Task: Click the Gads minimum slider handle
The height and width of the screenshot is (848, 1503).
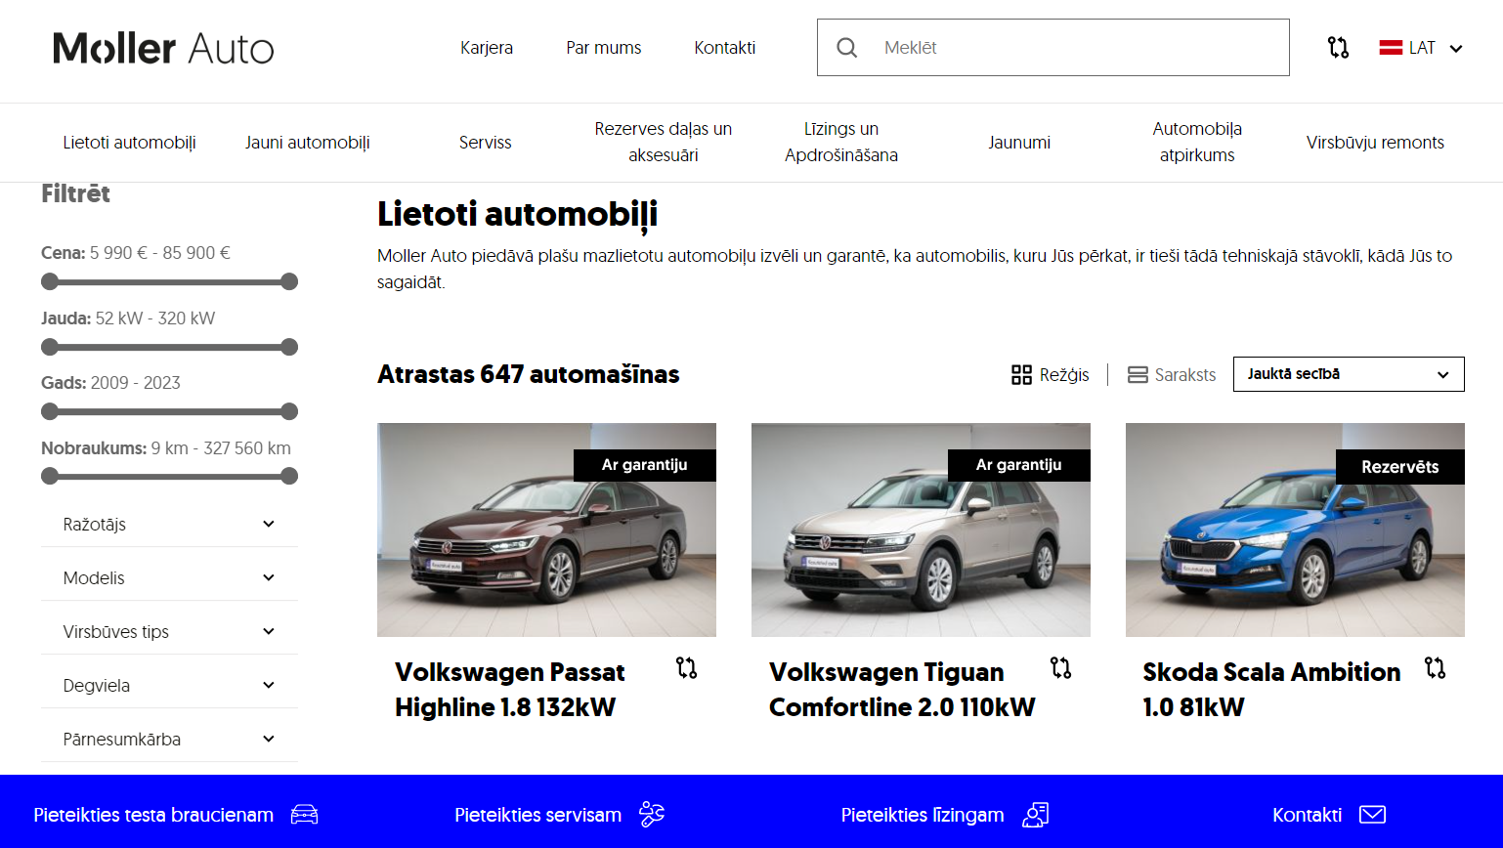Action: [50, 411]
